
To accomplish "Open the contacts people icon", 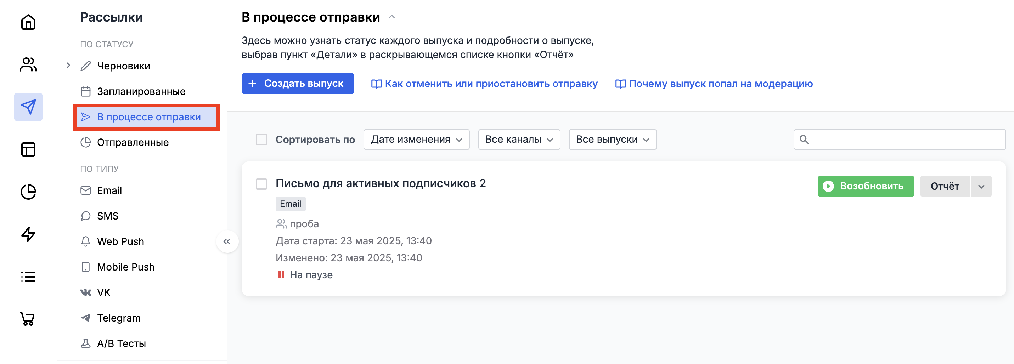I will pos(28,64).
